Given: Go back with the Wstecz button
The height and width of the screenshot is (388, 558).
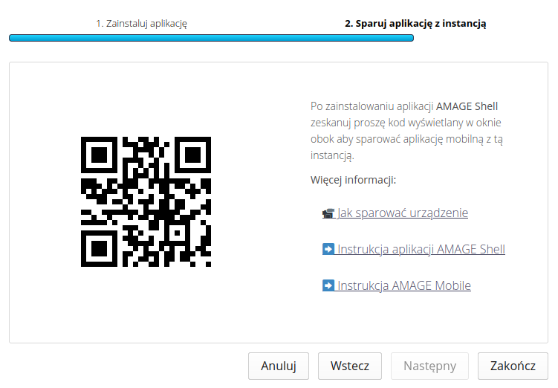Looking at the screenshot, I should [x=350, y=366].
